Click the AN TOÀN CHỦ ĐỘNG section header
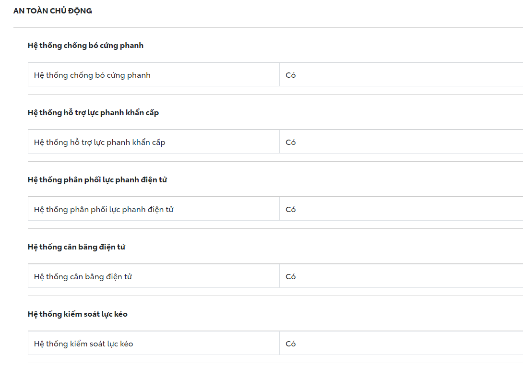This screenshot has width=523, height=368. point(53,11)
